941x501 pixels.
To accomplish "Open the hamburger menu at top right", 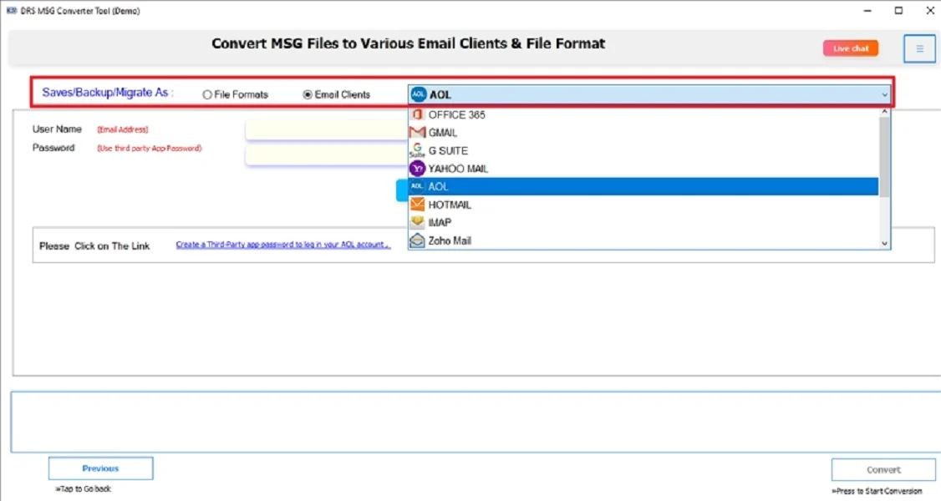I will [x=919, y=48].
